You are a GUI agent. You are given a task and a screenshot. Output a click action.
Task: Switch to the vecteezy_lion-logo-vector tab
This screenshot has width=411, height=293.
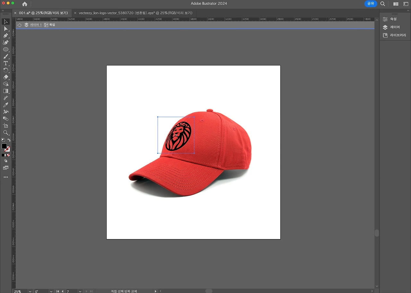tap(136, 13)
